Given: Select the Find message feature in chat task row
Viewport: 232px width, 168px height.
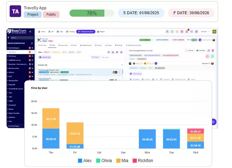Looking at the screenshot, I should click(x=80, y=72).
